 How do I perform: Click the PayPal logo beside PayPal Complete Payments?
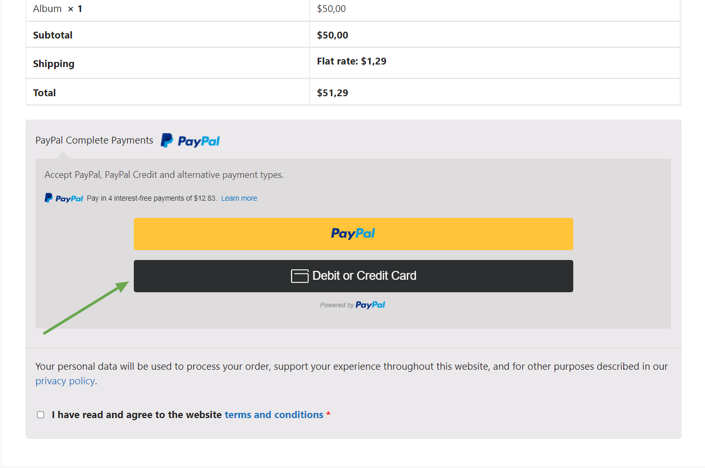click(190, 140)
